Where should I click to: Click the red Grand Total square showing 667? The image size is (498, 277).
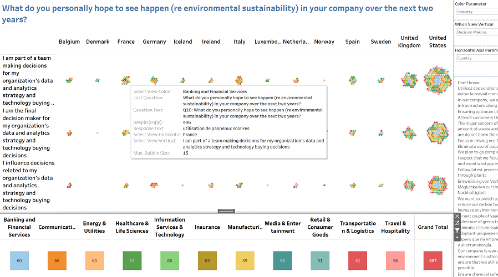(433, 260)
